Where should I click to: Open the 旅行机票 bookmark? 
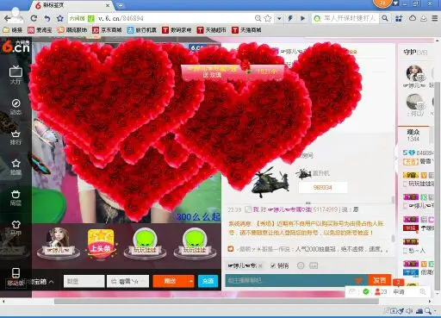(142, 30)
